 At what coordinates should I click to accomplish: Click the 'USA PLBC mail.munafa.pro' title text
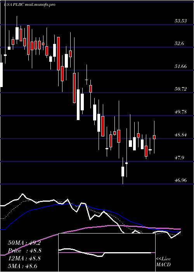tap(29, 5)
